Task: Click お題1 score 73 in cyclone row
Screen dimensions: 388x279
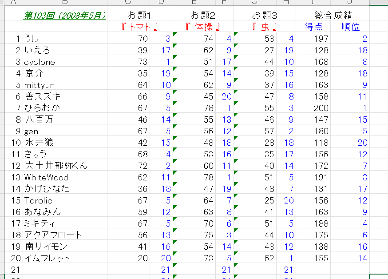Action: tap(129, 62)
